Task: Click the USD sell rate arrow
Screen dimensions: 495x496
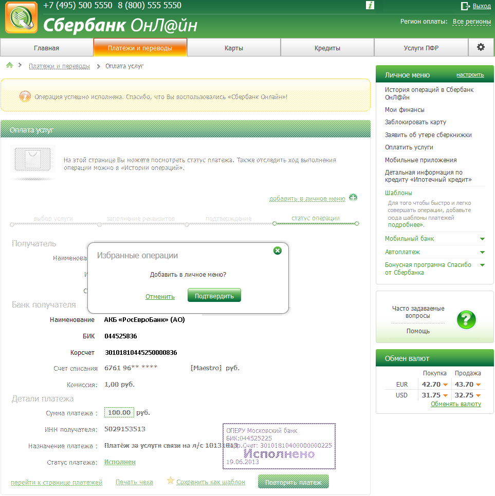Action: pos(478,395)
